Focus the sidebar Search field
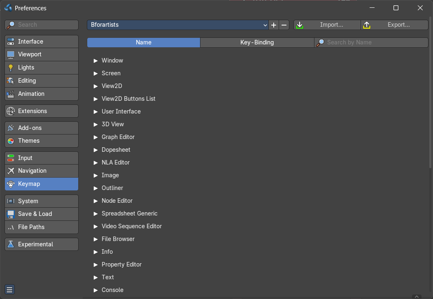The image size is (433, 299). tap(42, 25)
